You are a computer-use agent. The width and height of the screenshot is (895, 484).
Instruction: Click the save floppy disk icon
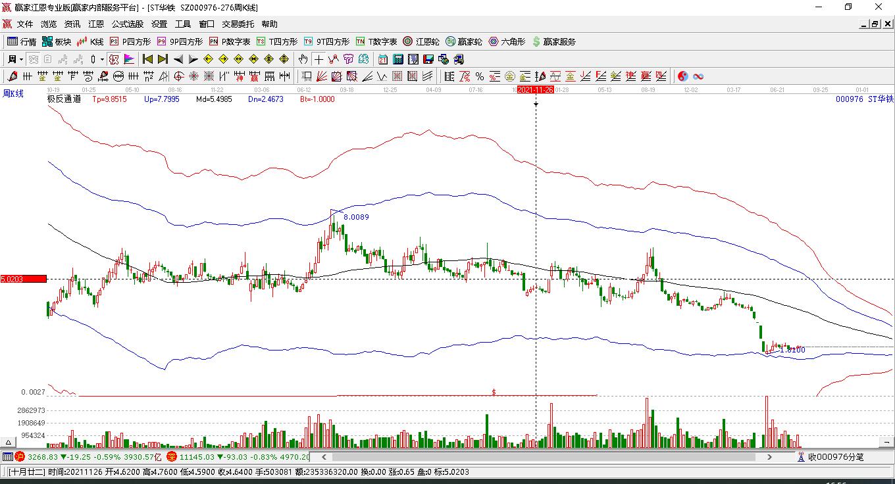[x=428, y=59]
